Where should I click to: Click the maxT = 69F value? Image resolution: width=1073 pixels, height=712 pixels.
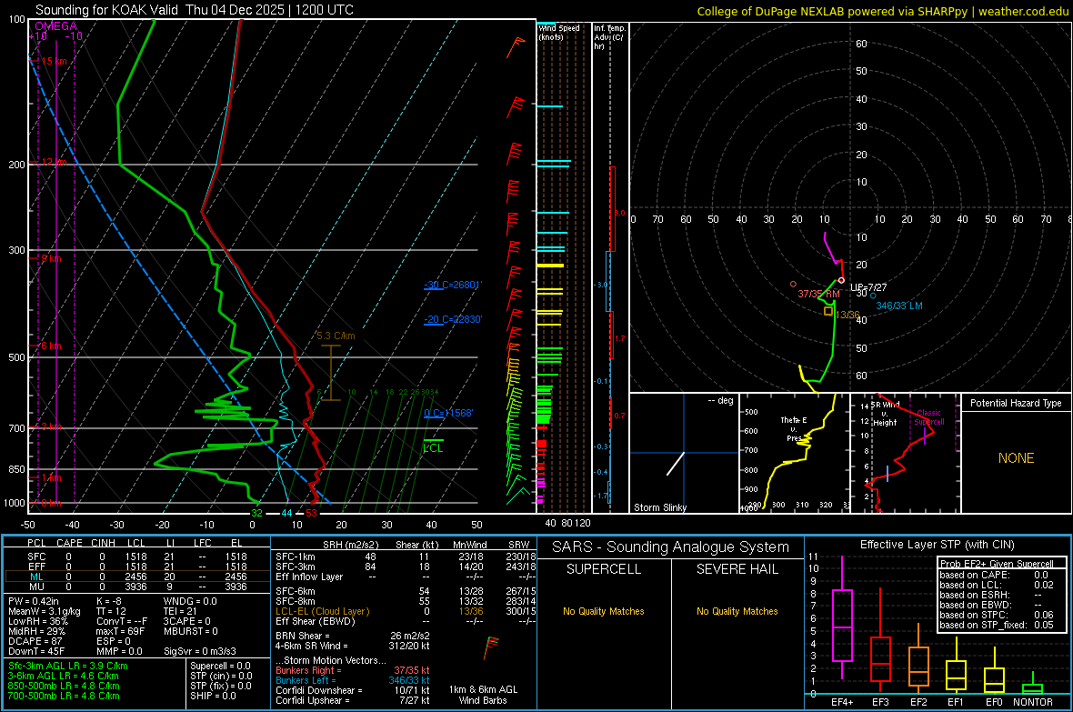pyautogui.click(x=120, y=631)
